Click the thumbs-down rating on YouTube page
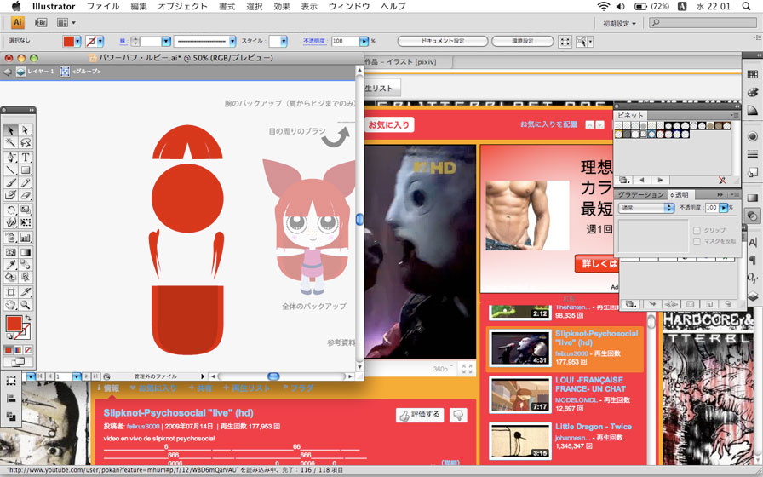This screenshot has width=763, height=477. (458, 415)
